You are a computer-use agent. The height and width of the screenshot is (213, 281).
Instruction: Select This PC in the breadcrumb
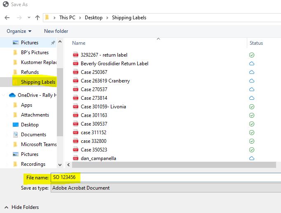[67, 18]
